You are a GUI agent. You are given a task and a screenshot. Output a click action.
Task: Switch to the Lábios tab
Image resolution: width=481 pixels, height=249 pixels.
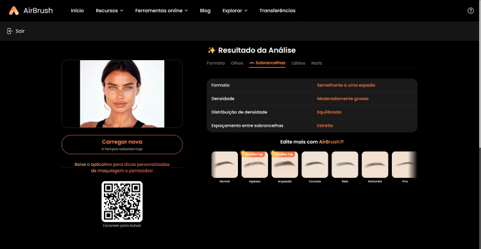click(298, 63)
